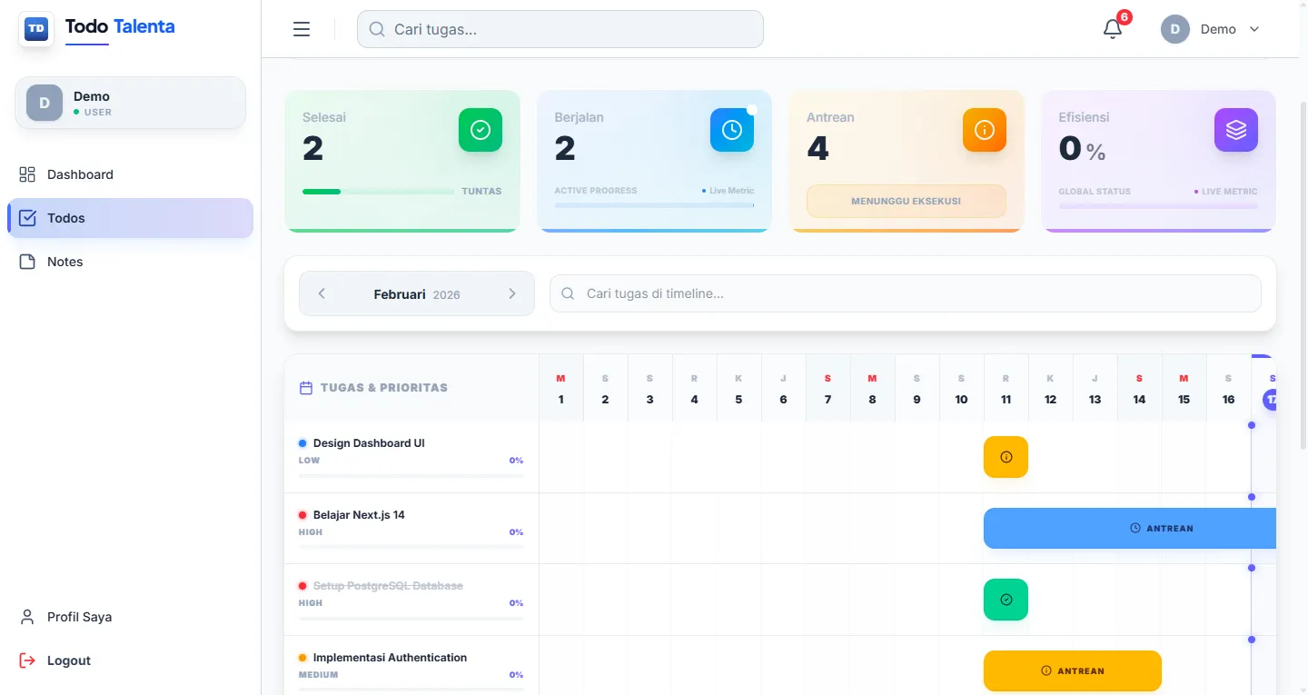Go to previous month with left chevron
The image size is (1308, 695).
point(322,293)
